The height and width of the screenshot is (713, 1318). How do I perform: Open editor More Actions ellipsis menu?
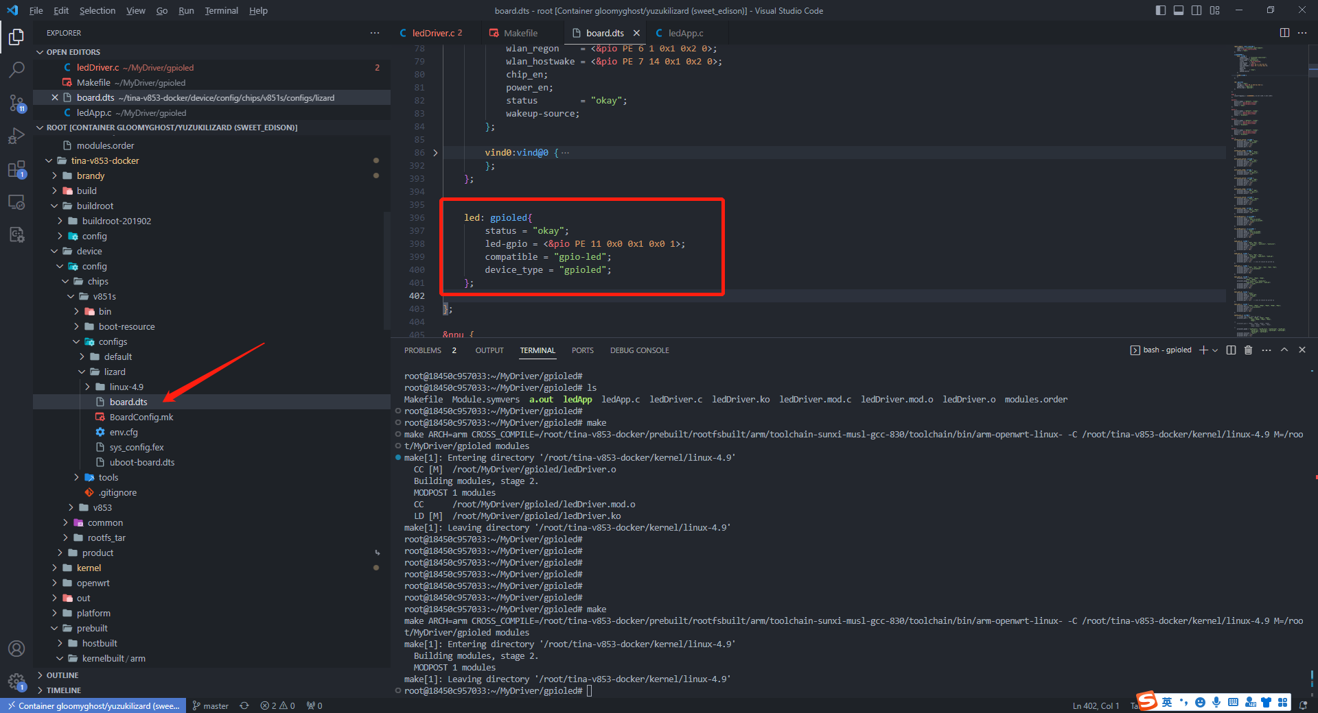tap(1302, 33)
